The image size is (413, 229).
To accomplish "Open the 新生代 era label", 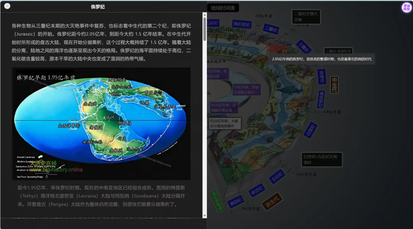I will pyautogui.click(x=272, y=202).
